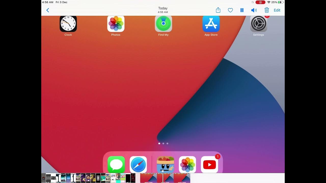This screenshot has width=326, height=183.
Task: Tap the 25% battery percentage text
Action: (274, 2)
